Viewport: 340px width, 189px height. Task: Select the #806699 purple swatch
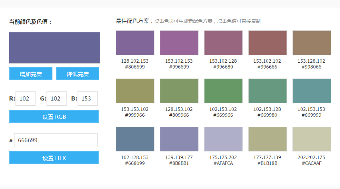[x=135, y=43]
